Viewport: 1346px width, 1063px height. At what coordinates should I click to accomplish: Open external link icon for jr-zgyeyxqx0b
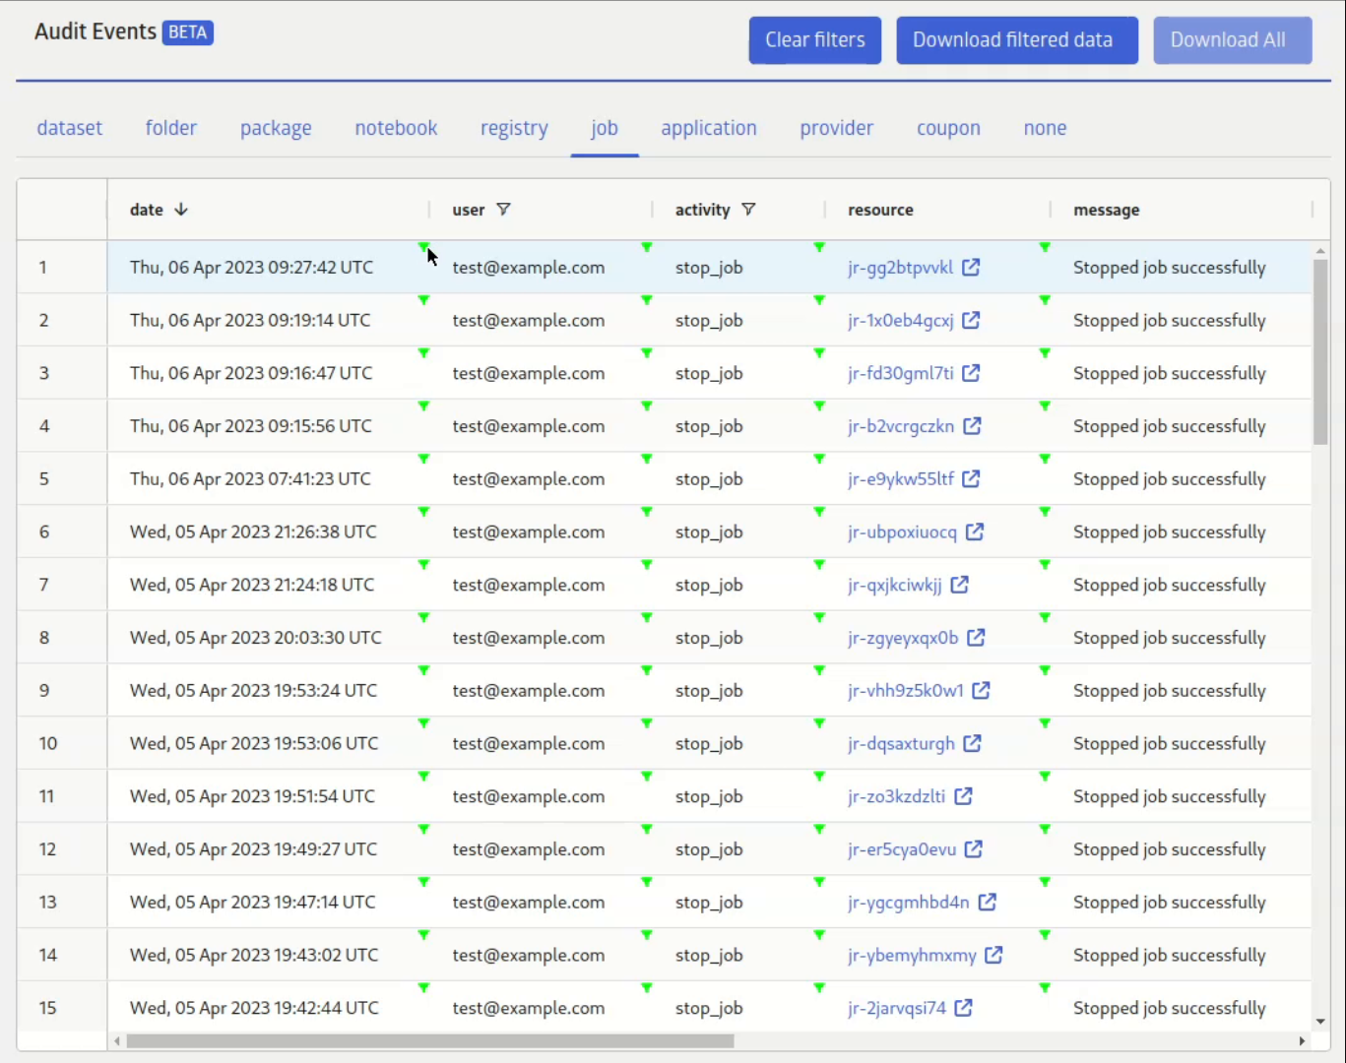click(x=976, y=638)
